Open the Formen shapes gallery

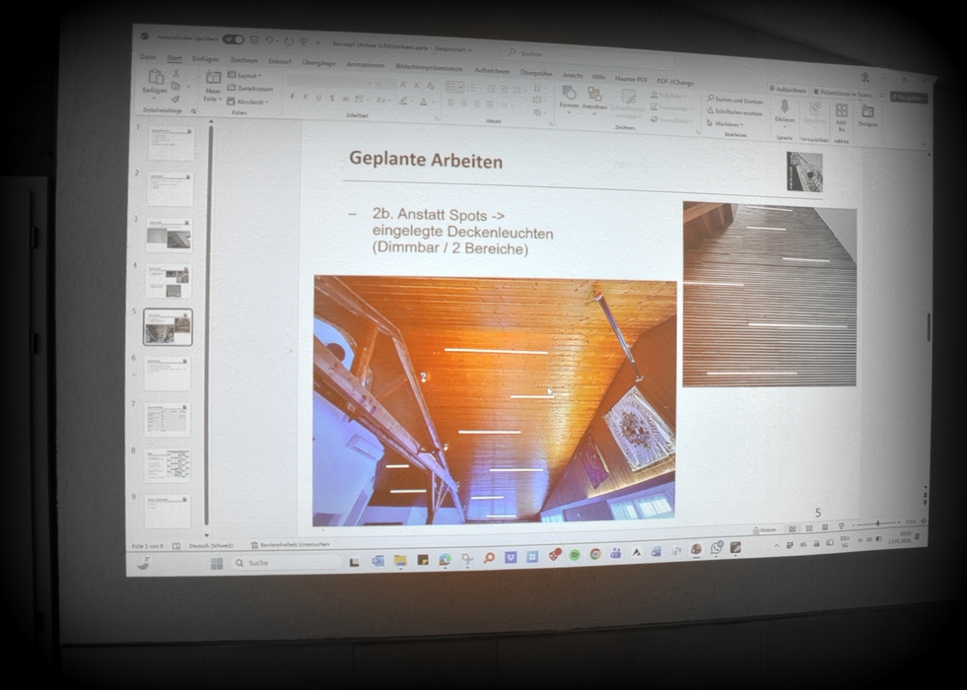tap(569, 96)
